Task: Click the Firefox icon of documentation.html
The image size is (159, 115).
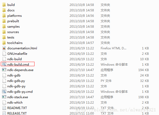Action: click(x=4, y=48)
